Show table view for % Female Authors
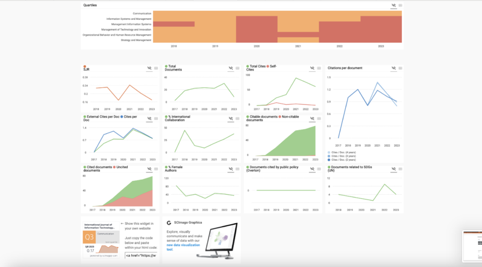 (237, 168)
